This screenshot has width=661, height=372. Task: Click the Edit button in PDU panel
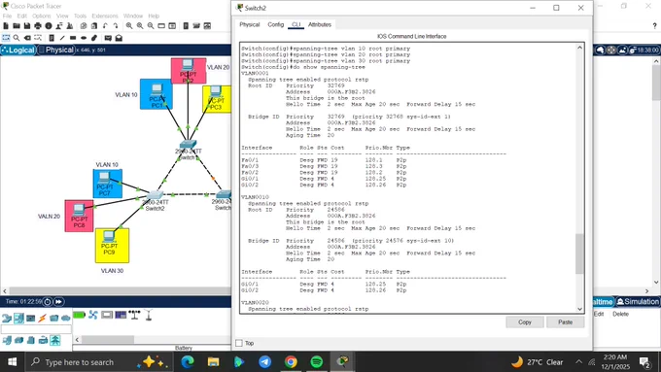(x=599, y=314)
